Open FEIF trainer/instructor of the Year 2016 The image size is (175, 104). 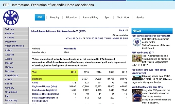[x=151, y=36]
